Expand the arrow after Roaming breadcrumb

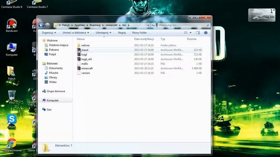(103, 25)
